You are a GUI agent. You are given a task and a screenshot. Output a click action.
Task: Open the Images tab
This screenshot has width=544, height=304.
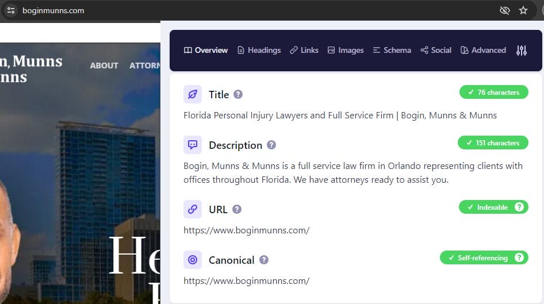click(x=346, y=50)
